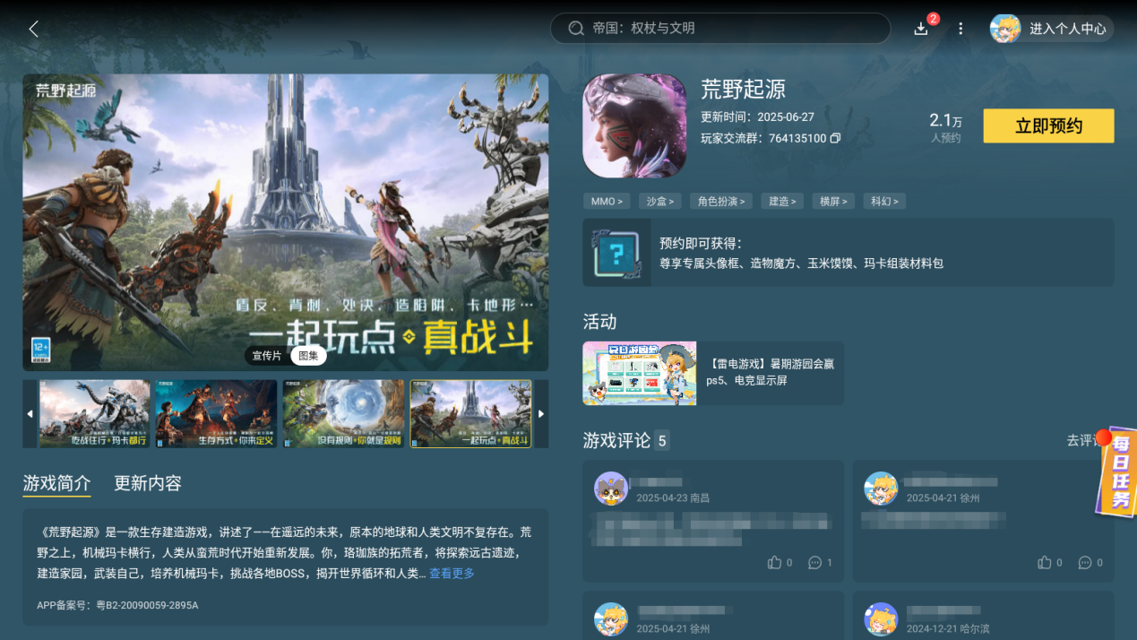The height and width of the screenshot is (640, 1137).
Task: Click avatar on the 2025-04-21 徐州 top-right review
Action: click(881, 489)
